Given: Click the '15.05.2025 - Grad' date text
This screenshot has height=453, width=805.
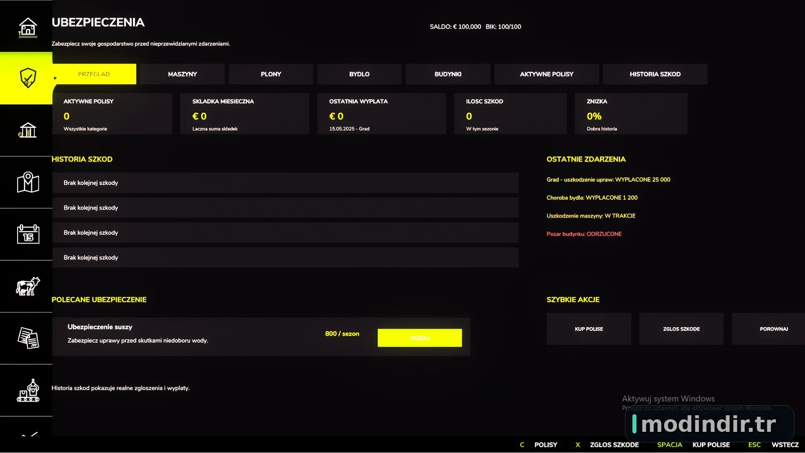Looking at the screenshot, I should pos(349,129).
